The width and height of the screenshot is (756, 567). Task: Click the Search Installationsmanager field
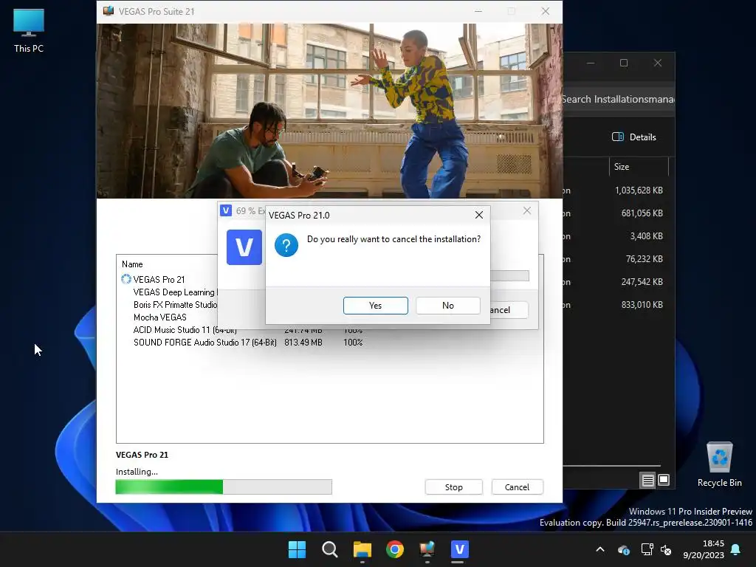[x=619, y=100]
